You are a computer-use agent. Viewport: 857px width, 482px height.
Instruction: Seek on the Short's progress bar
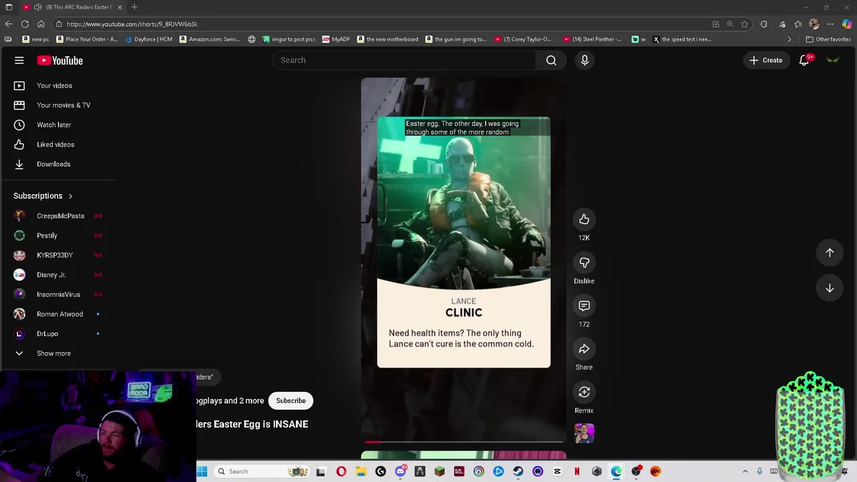point(463,442)
